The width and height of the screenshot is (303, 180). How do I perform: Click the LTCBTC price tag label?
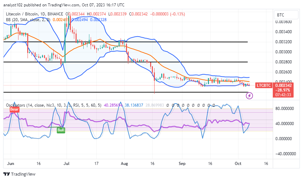click(x=264, y=85)
